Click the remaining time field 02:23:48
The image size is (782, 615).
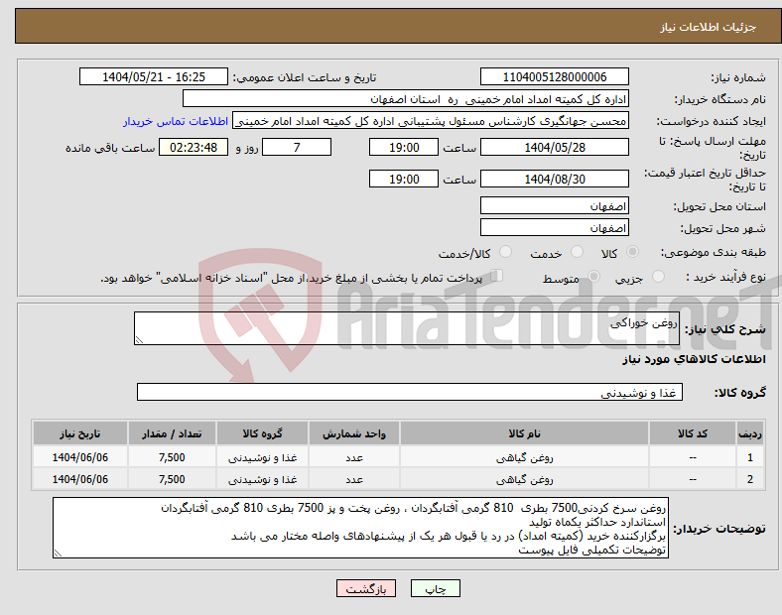click(194, 147)
